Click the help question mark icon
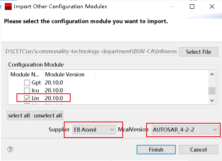Image resolution: width=222 pixels, height=161 pixels. tap(10, 149)
